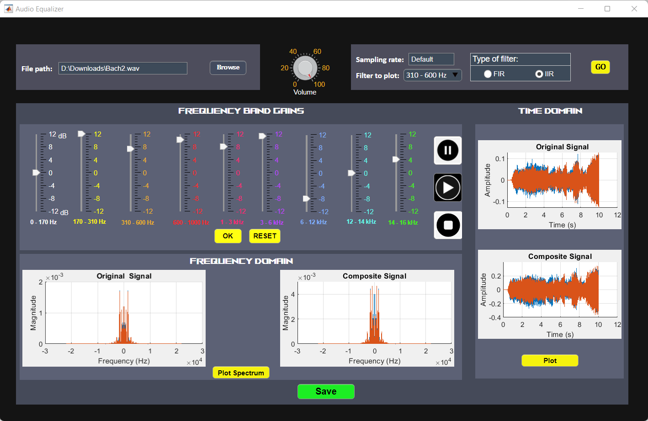The image size is (648, 421).
Task: RESET all frequency band gains
Action: pos(265,236)
